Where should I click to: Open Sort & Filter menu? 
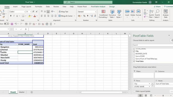coord(151,14)
